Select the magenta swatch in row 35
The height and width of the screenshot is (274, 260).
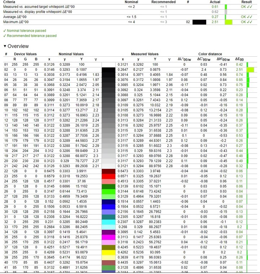coord(109,237)
